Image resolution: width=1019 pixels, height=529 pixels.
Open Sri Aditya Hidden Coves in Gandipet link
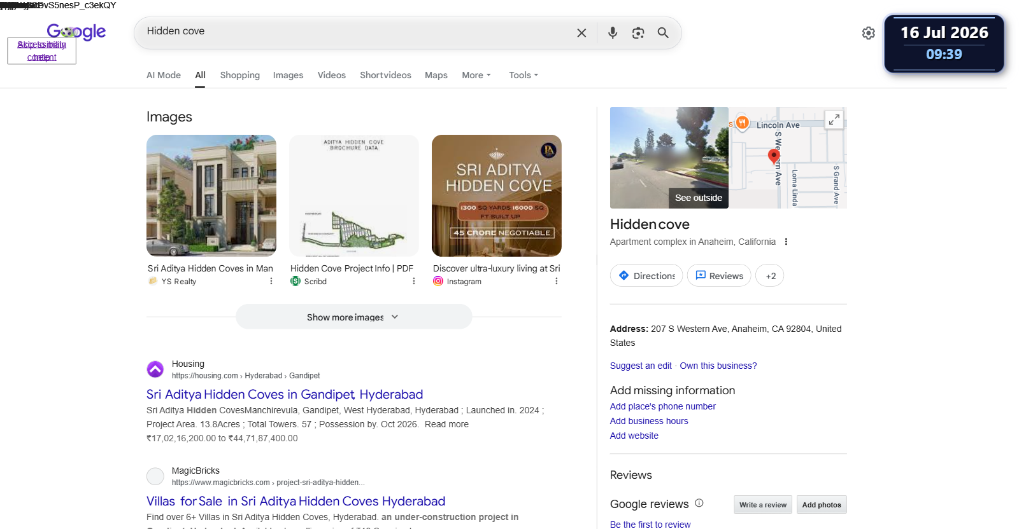(285, 394)
